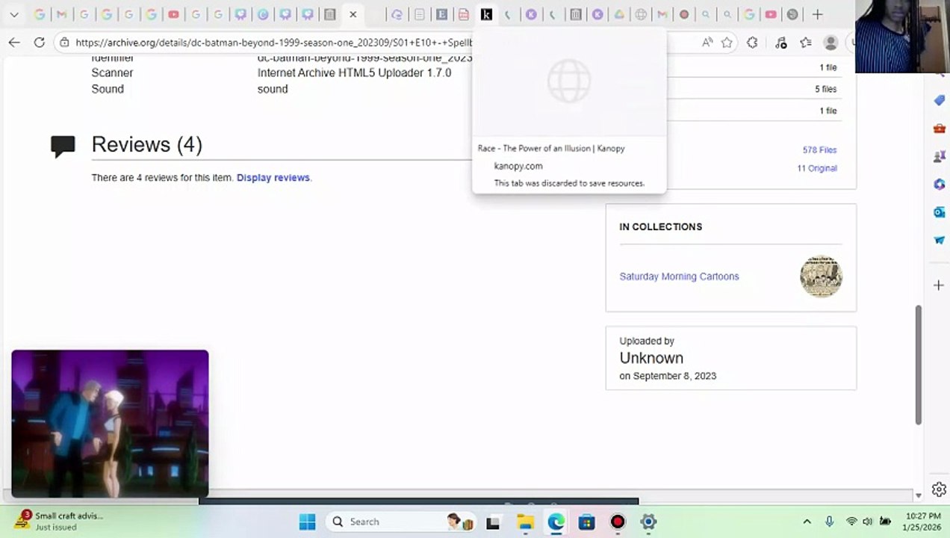Screen dimensions: 950x538
Task: Open Microsoft Store from the taskbar
Action: point(586,522)
